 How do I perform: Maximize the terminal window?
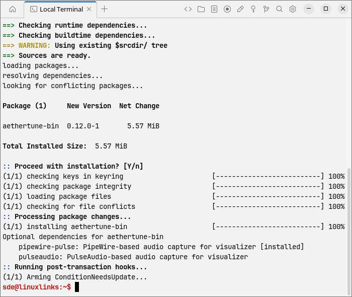[326, 9]
